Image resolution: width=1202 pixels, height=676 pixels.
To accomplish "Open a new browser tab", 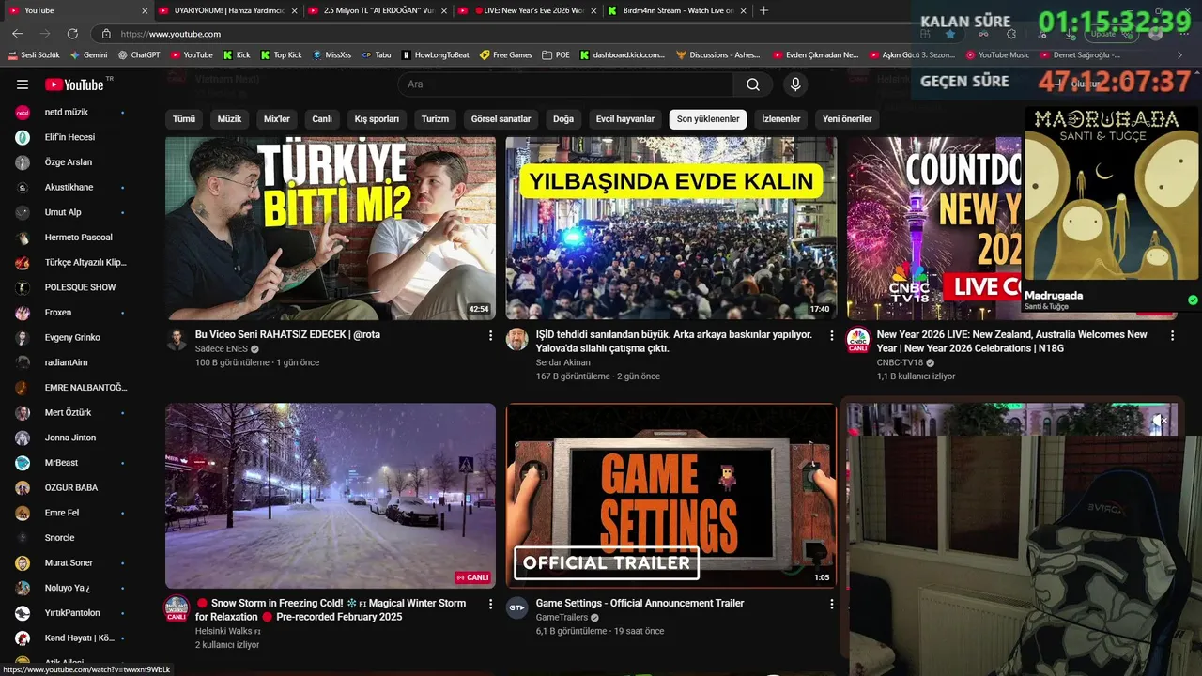I will click(763, 10).
